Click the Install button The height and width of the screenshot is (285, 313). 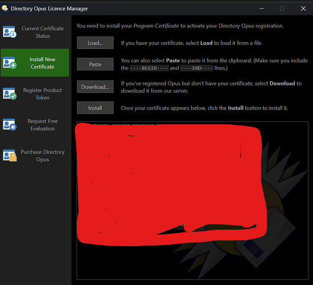95,108
